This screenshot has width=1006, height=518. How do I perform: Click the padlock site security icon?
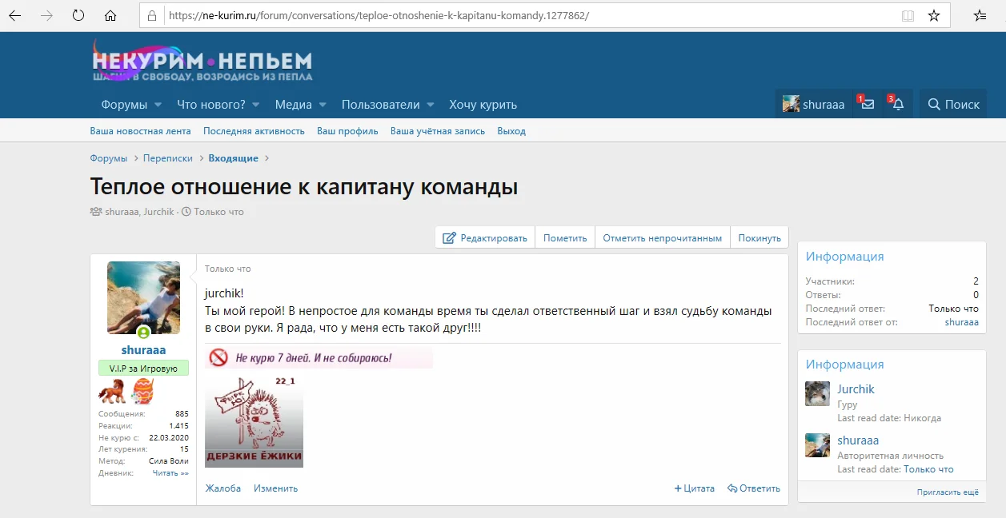click(x=153, y=16)
